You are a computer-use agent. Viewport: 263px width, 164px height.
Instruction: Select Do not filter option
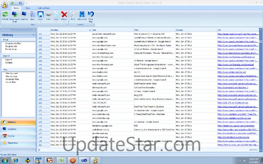coord(11,82)
